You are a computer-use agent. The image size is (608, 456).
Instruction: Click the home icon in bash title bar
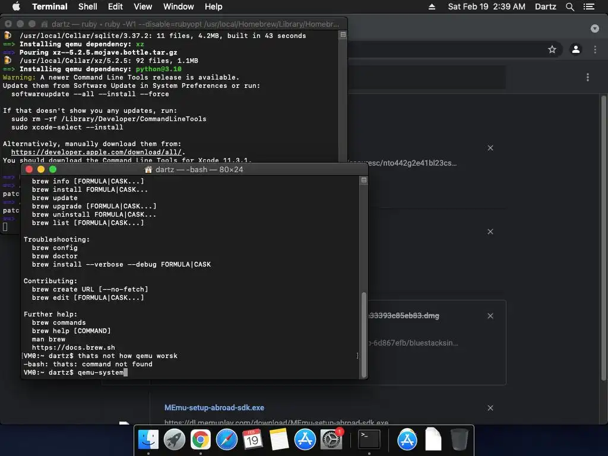pyautogui.click(x=148, y=169)
